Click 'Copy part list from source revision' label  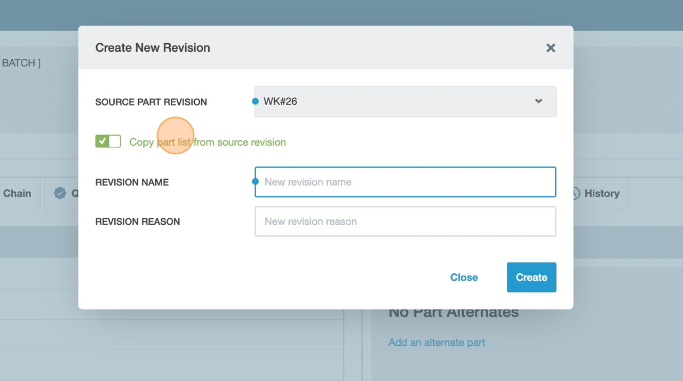208,142
